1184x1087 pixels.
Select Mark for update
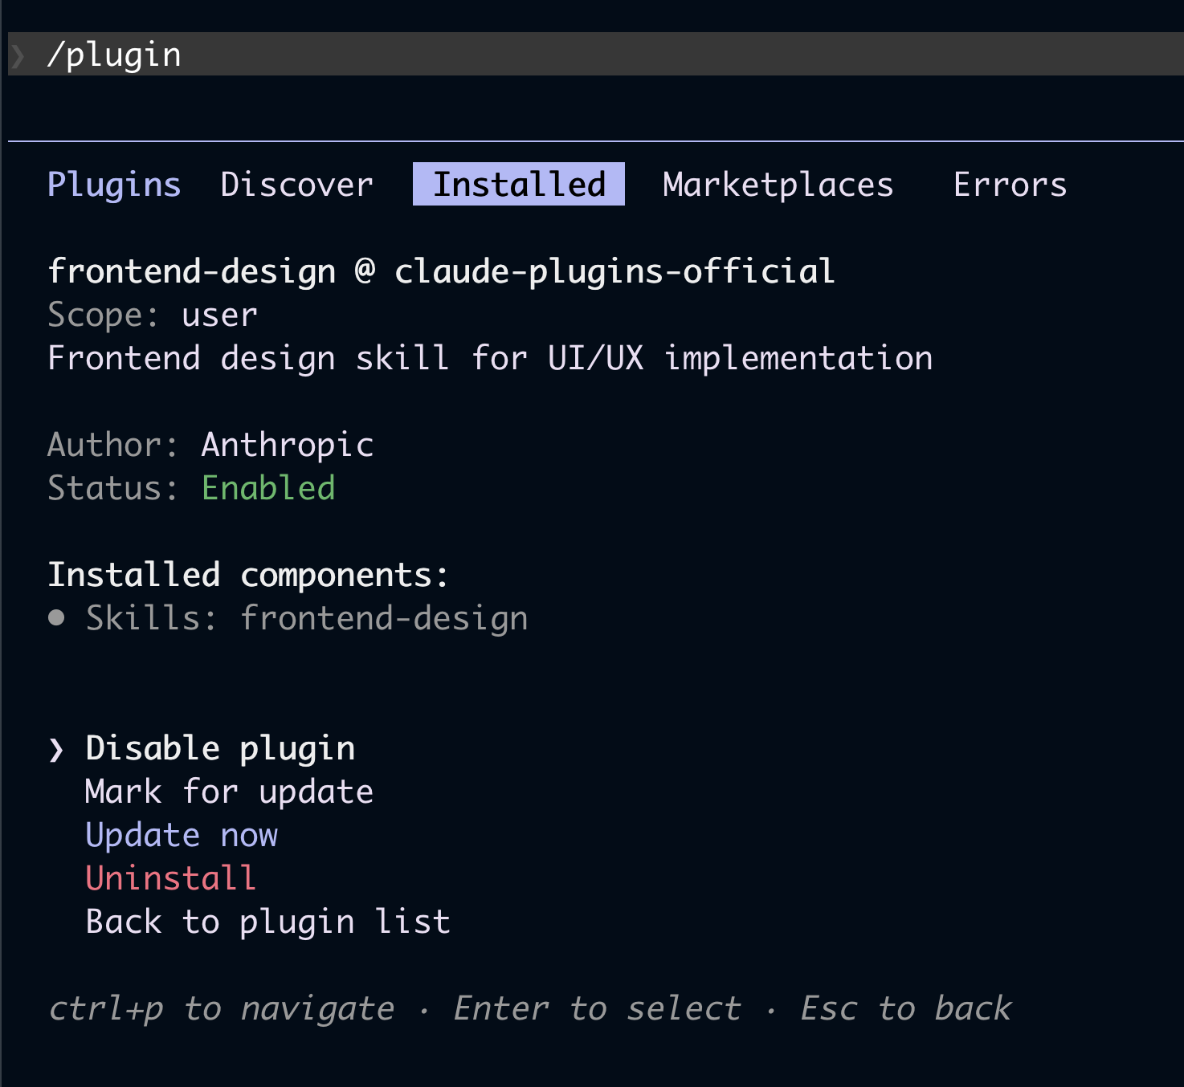229,792
